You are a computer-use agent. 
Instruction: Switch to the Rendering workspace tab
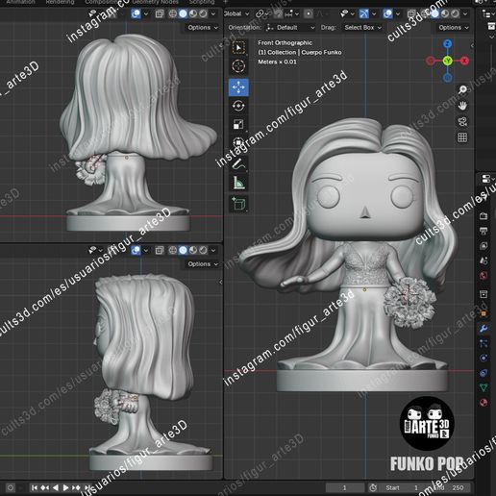[60, 2]
